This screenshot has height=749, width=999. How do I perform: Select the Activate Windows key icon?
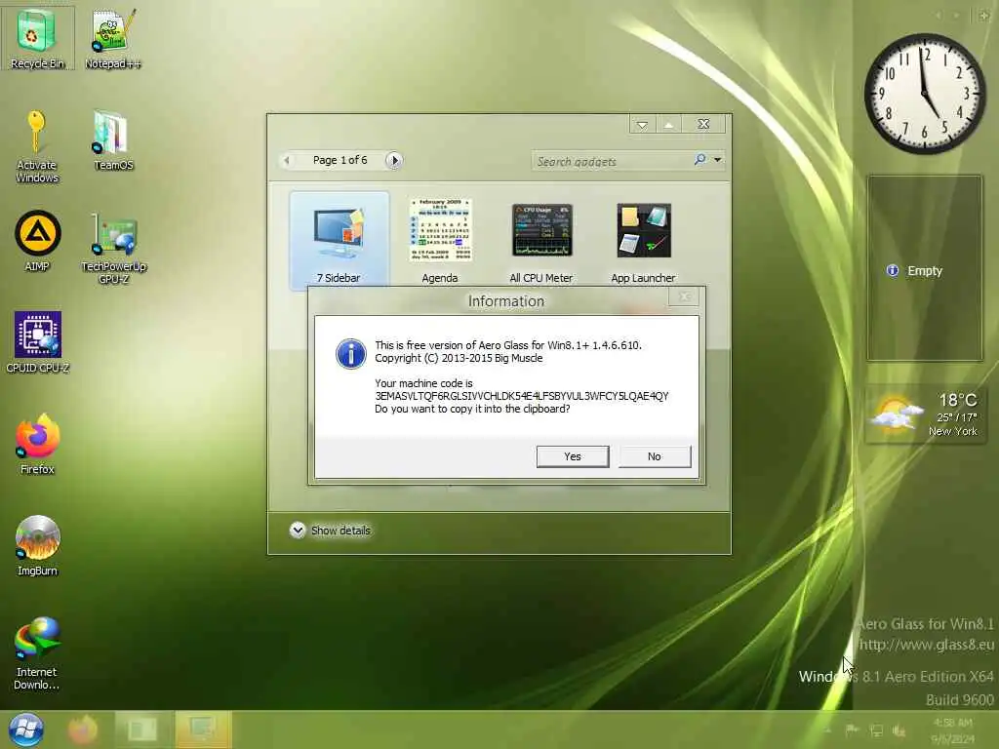pos(37,147)
